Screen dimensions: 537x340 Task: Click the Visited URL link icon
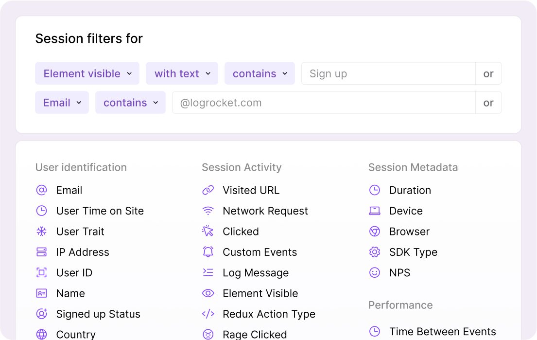pos(208,190)
